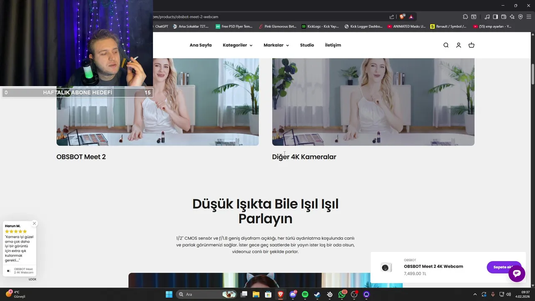Open the Arka Sokaklar 727 bookmark
Image resolution: width=535 pixels, height=301 pixels.
[191, 26]
